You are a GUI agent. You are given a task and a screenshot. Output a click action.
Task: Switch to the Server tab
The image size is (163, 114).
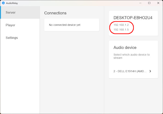tap(10, 12)
